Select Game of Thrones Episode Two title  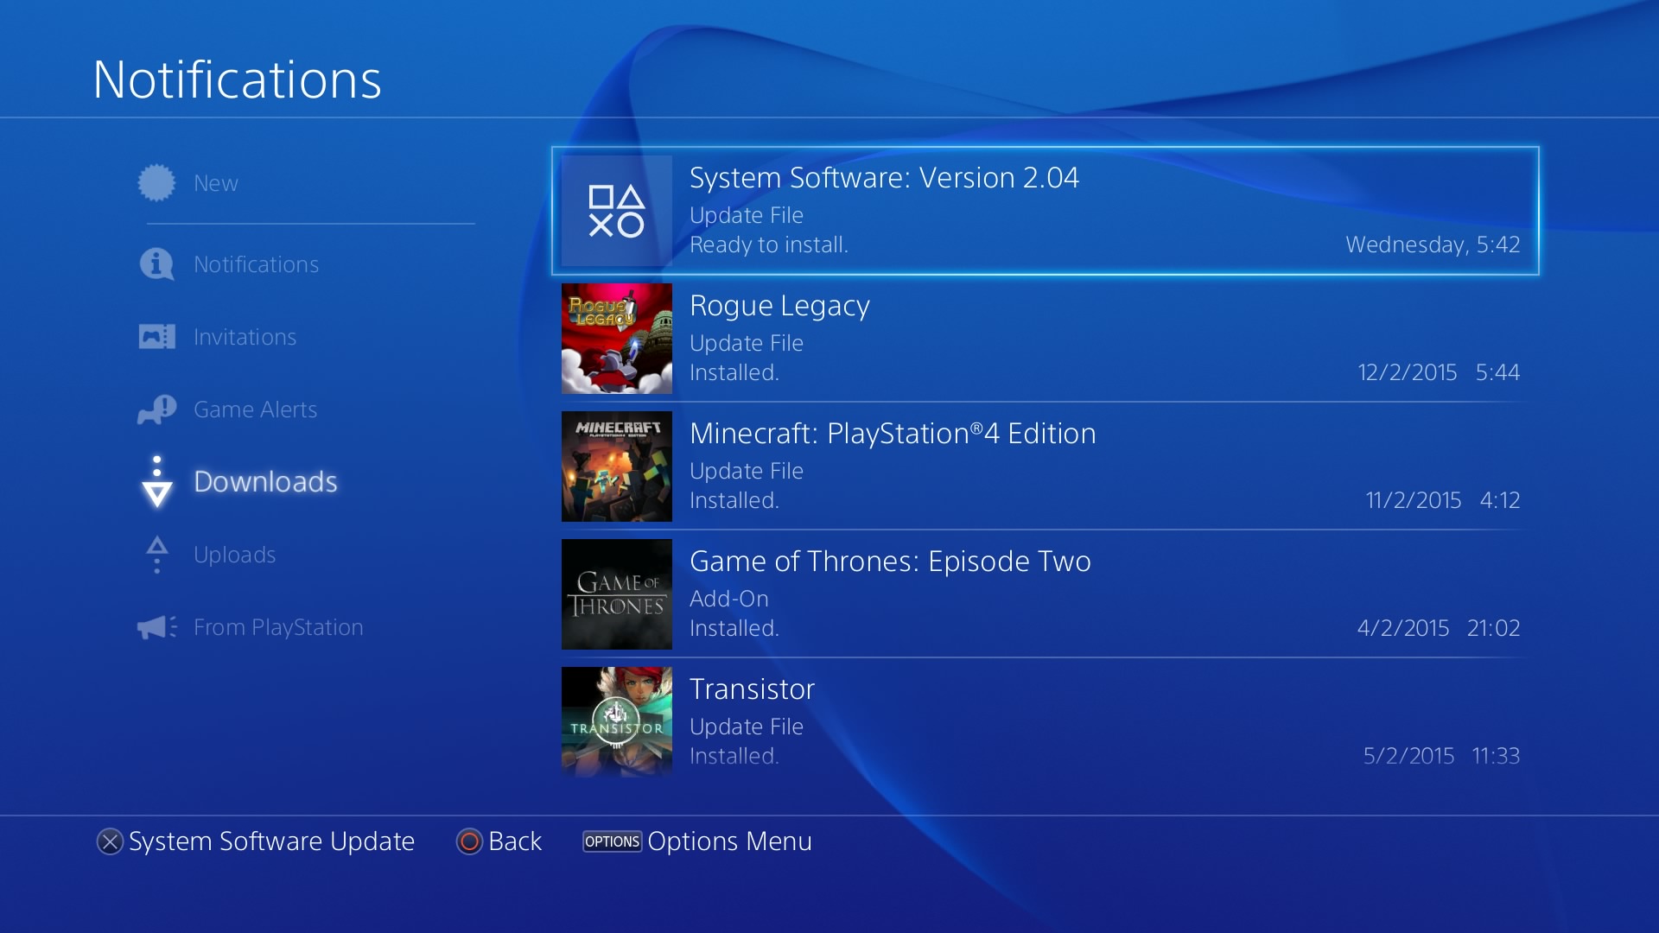890,562
